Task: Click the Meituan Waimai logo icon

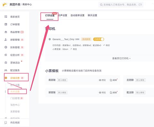Action: click(x=5, y=4)
